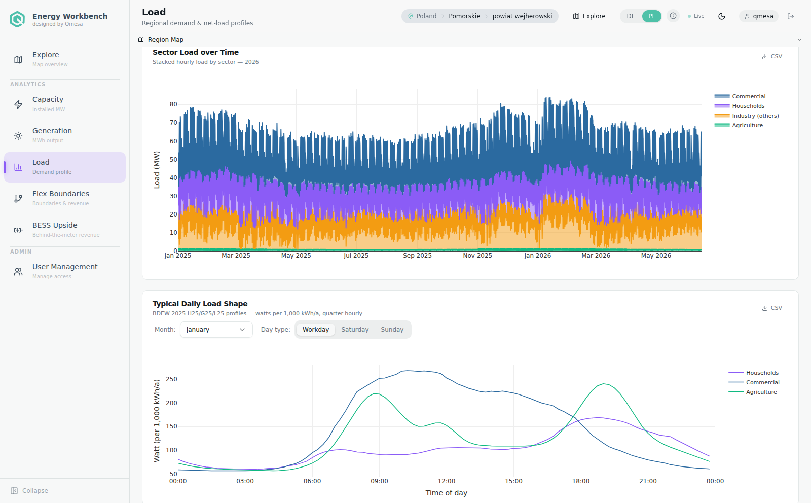Toggle dark mode moon icon
The image size is (811, 503).
click(x=722, y=16)
